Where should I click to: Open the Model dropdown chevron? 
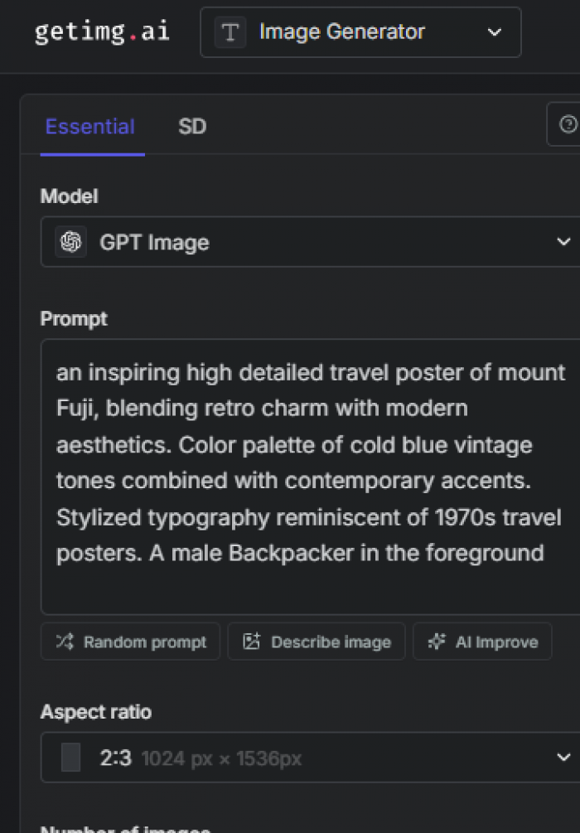click(563, 241)
